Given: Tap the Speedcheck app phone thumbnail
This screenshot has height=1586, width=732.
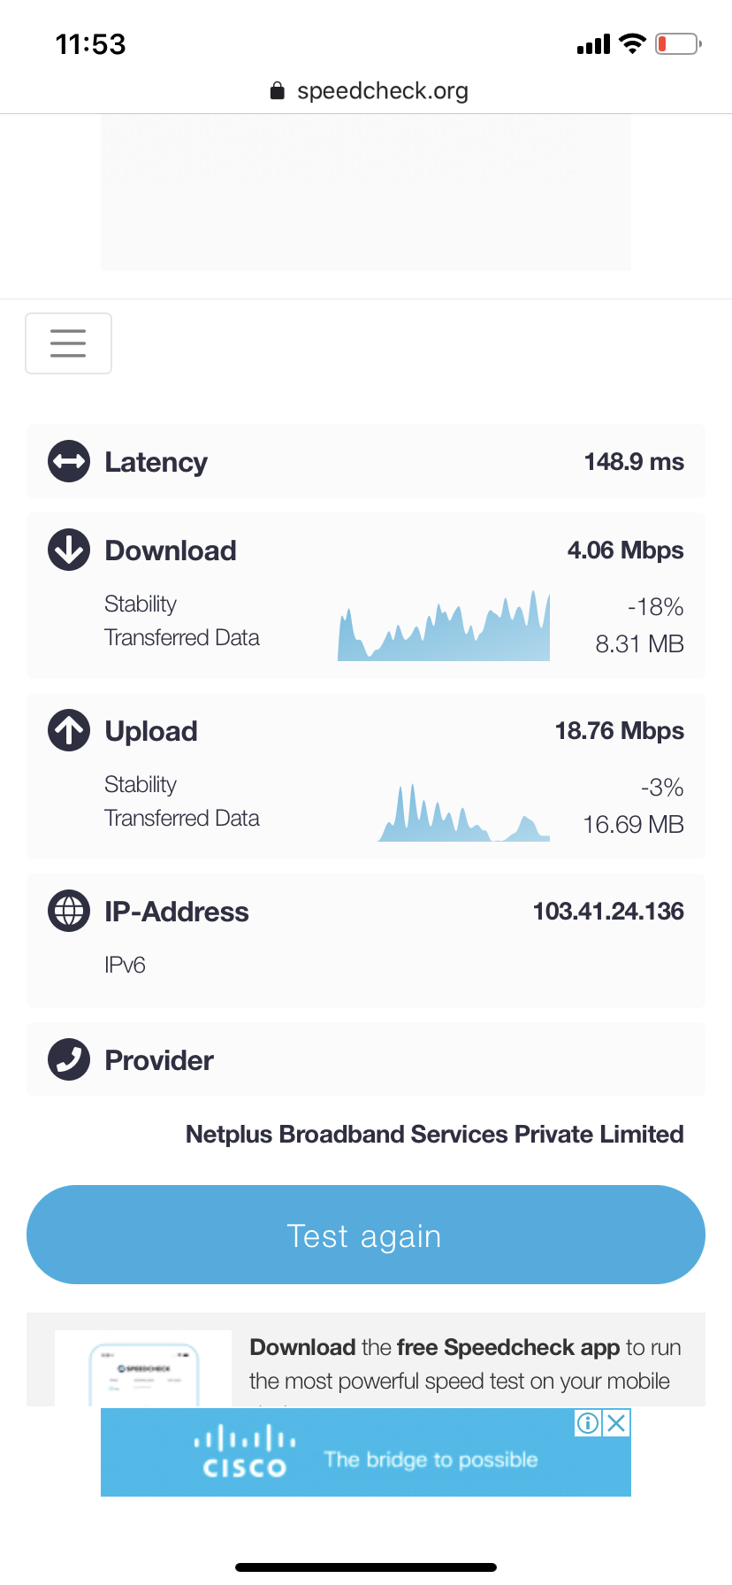Looking at the screenshot, I should 143,1368.
